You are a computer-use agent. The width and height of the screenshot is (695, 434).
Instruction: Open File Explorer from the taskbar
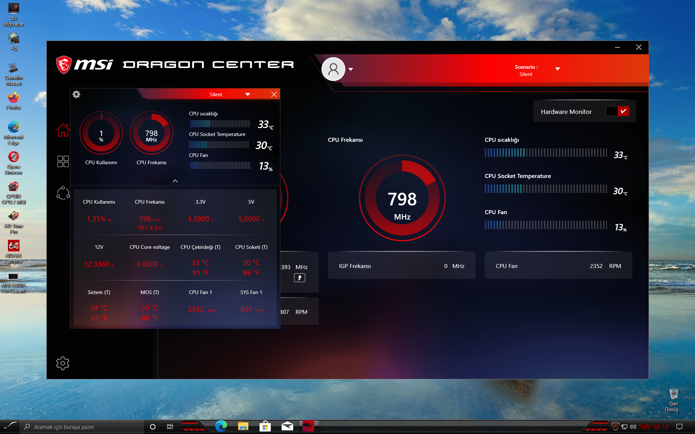(x=243, y=426)
